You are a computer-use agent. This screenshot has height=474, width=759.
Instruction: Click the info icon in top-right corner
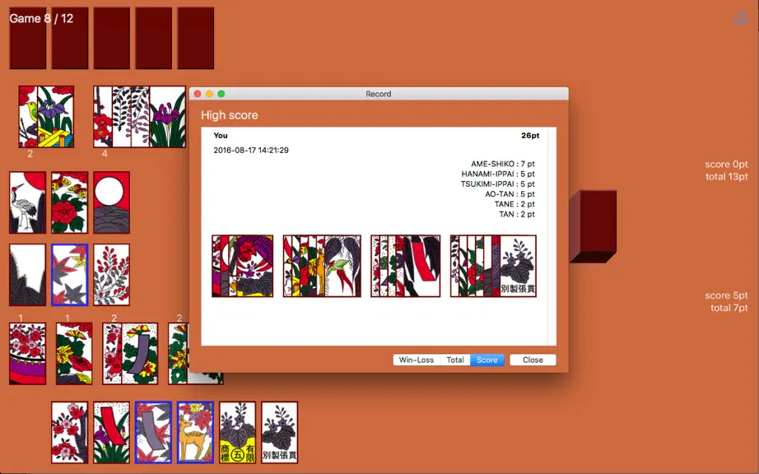(741, 18)
